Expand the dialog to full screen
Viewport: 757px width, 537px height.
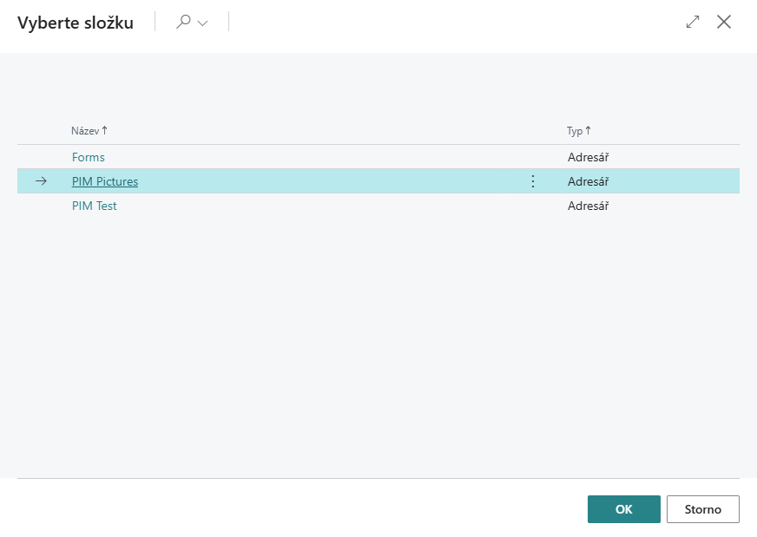(693, 23)
